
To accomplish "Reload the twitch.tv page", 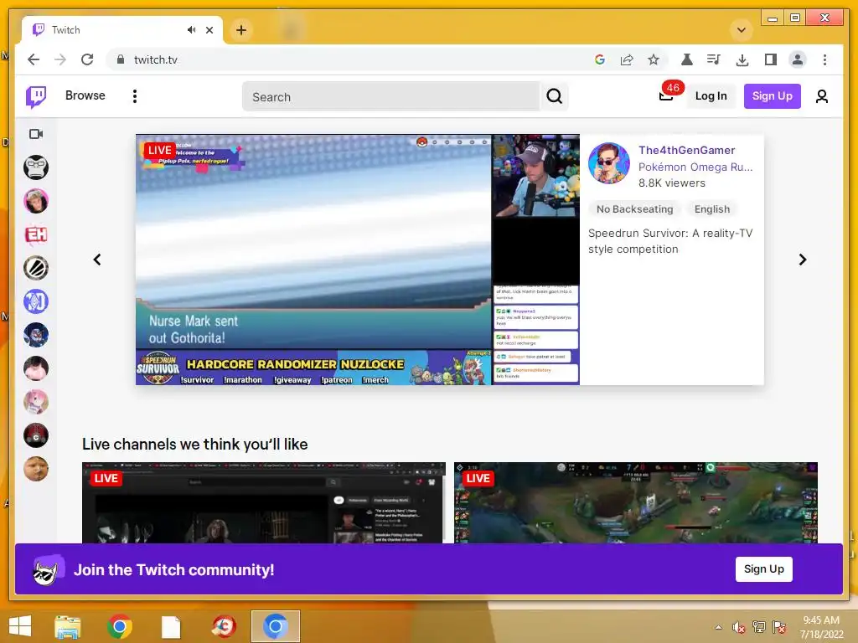I will (87, 59).
